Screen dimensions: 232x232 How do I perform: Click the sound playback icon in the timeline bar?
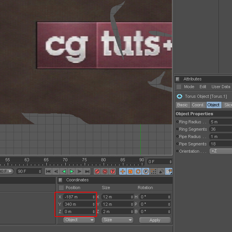click(161, 171)
